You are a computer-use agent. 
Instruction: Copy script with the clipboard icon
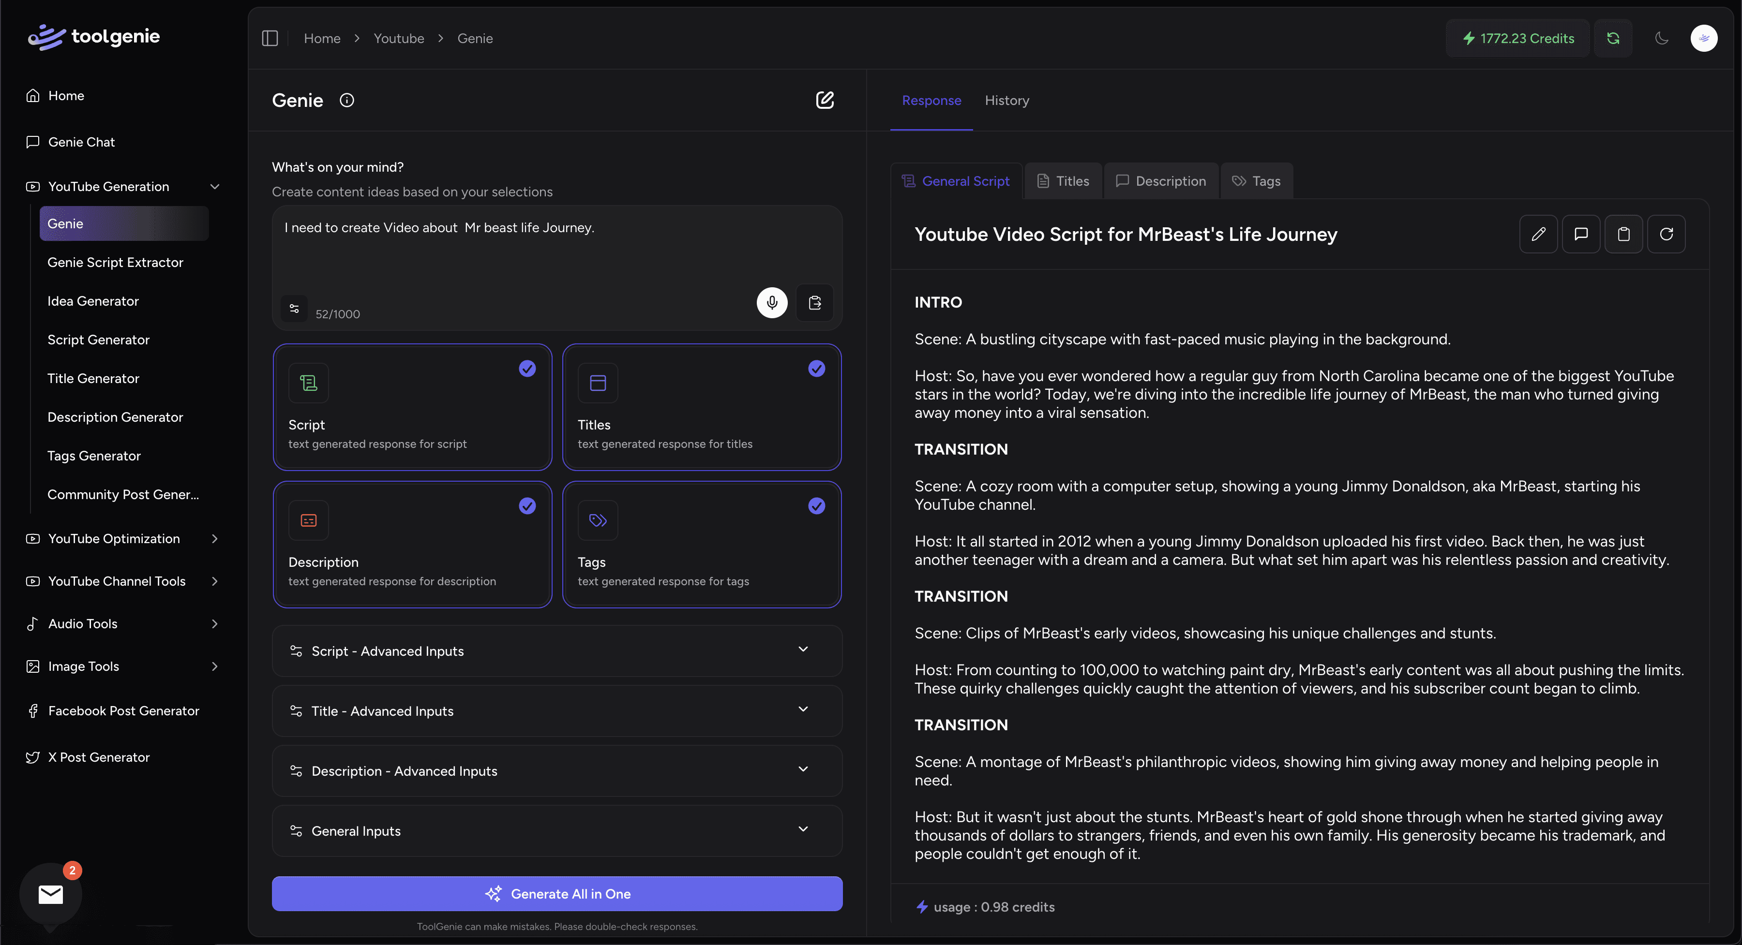(x=1623, y=234)
